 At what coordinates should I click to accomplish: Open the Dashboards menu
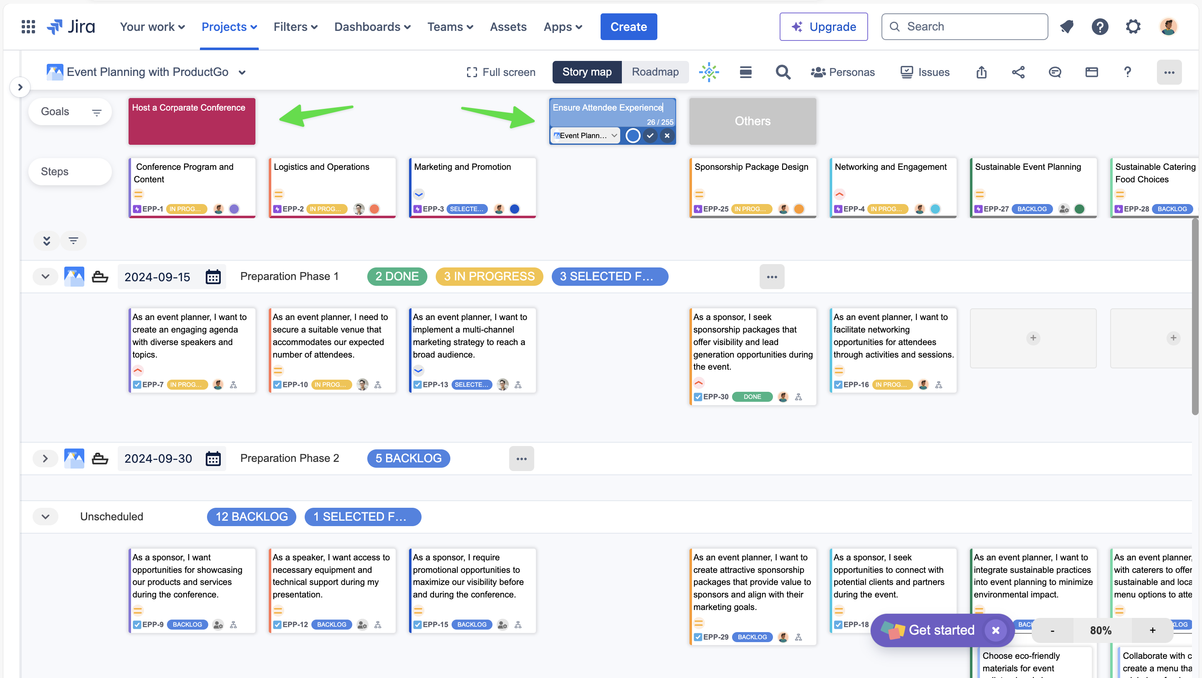pyautogui.click(x=372, y=27)
